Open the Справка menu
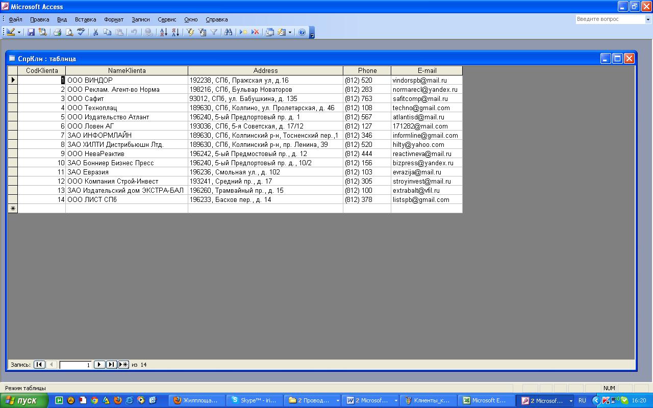This screenshot has height=408, width=653. click(217, 19)
